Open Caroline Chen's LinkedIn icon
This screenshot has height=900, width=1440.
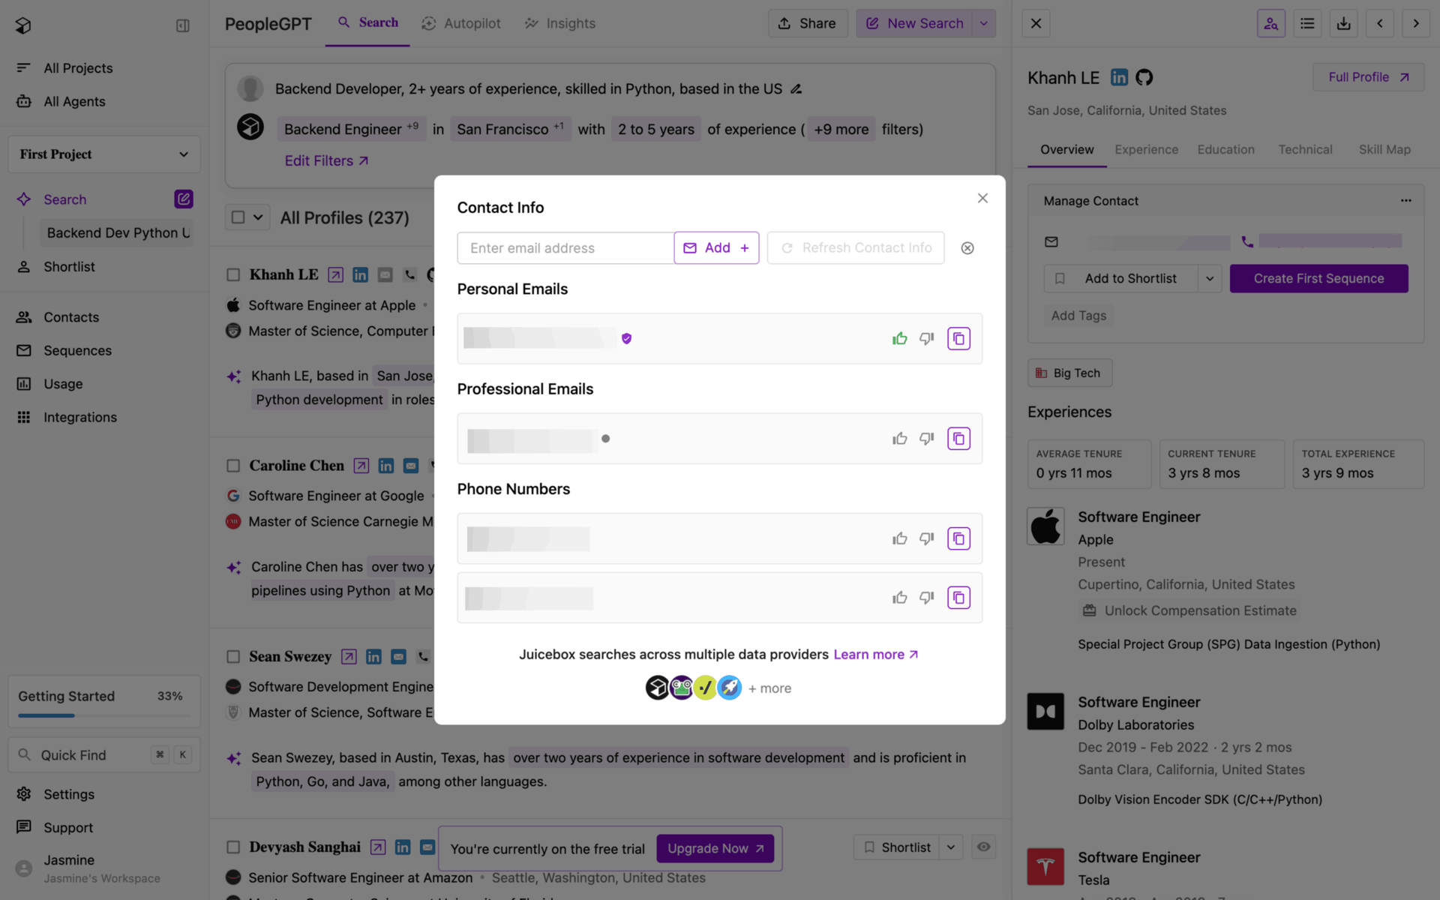385,466
